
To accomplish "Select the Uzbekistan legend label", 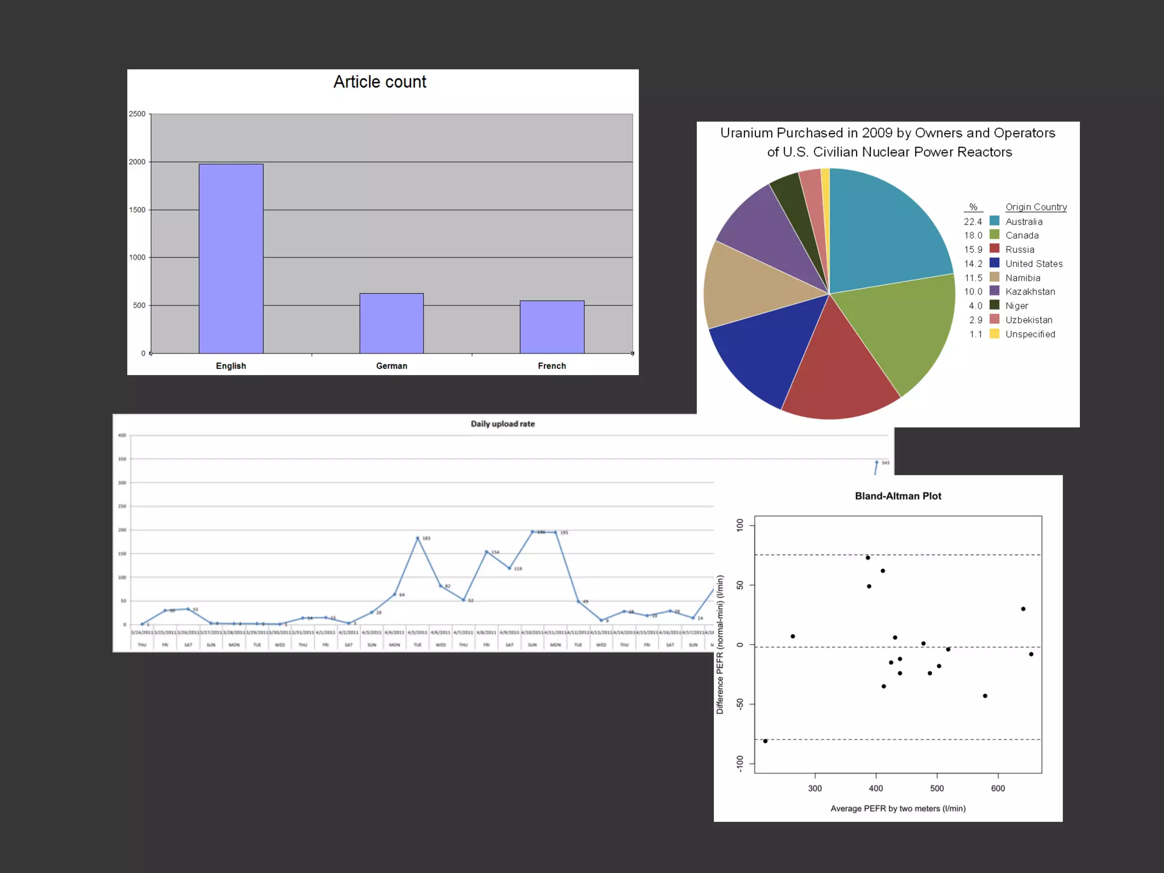I will tap(1029, 320).
